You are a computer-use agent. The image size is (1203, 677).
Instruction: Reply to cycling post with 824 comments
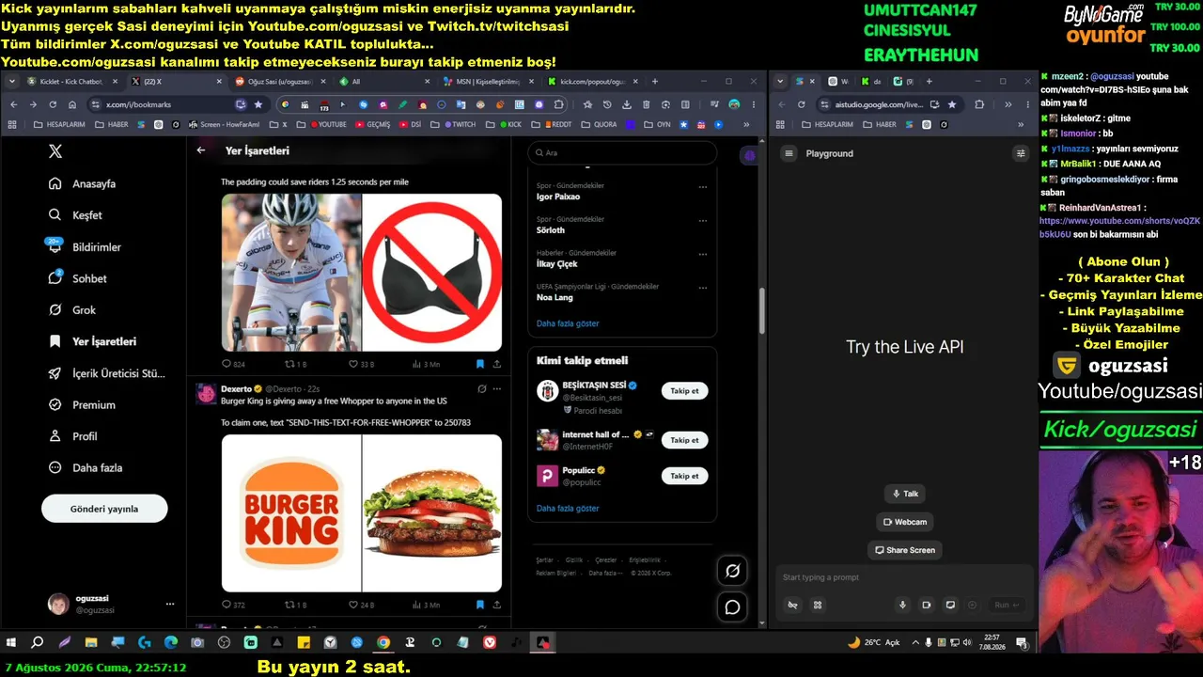pyautogui.click(x=233, y=364)
